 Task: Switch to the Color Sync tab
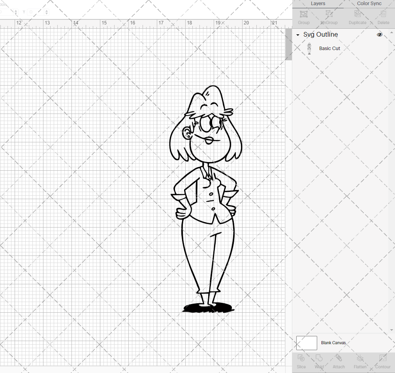point(369,4)
